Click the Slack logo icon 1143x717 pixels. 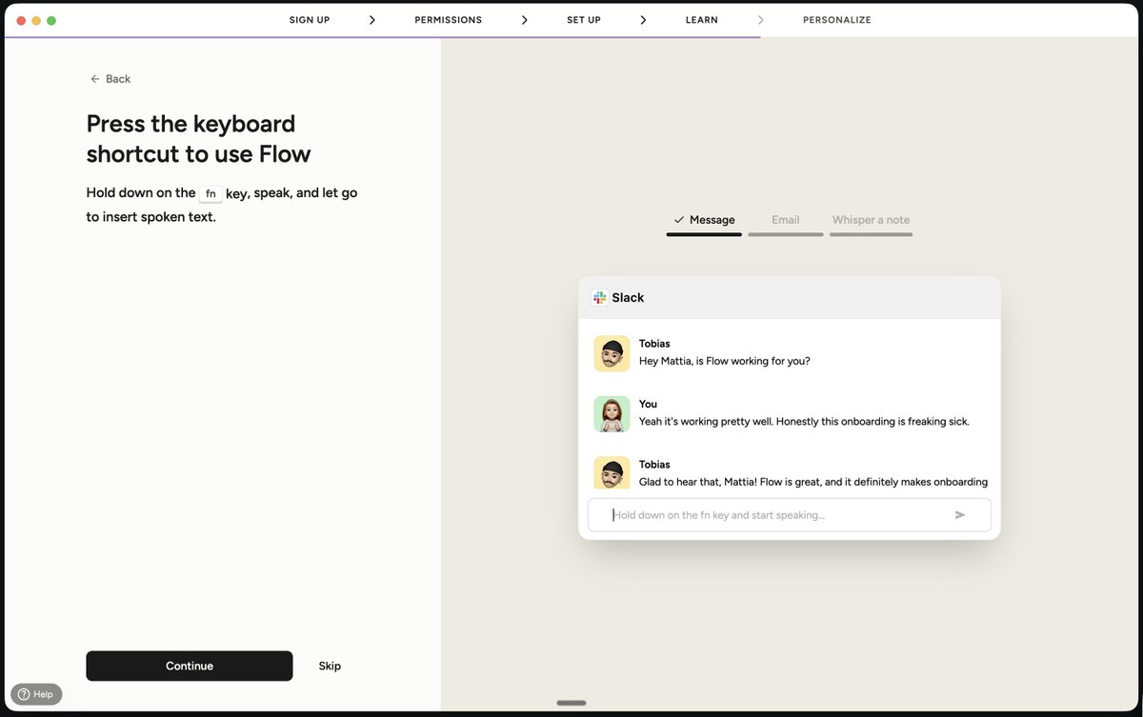click(x=599, y=298)
